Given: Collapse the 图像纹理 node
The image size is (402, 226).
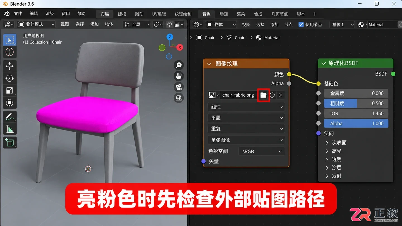Looking at the screenshot, I should pos(209,64).
